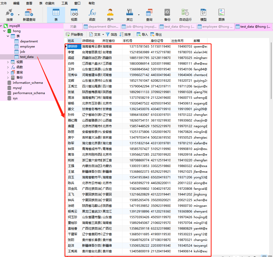Image resolution: width=273 pixels, height=257 pixels.
Task: Expand the 备份 tree node
Action: pos(8,77)
